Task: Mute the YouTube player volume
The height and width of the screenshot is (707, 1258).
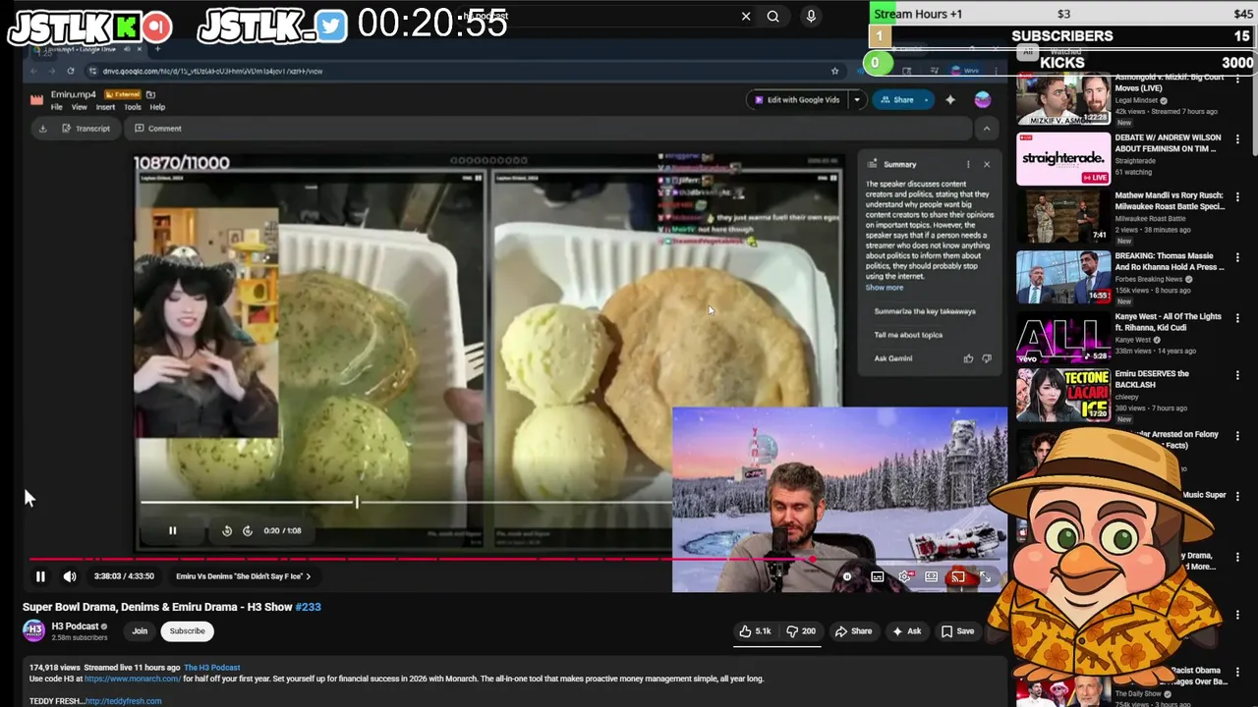Action: (70, 576)
